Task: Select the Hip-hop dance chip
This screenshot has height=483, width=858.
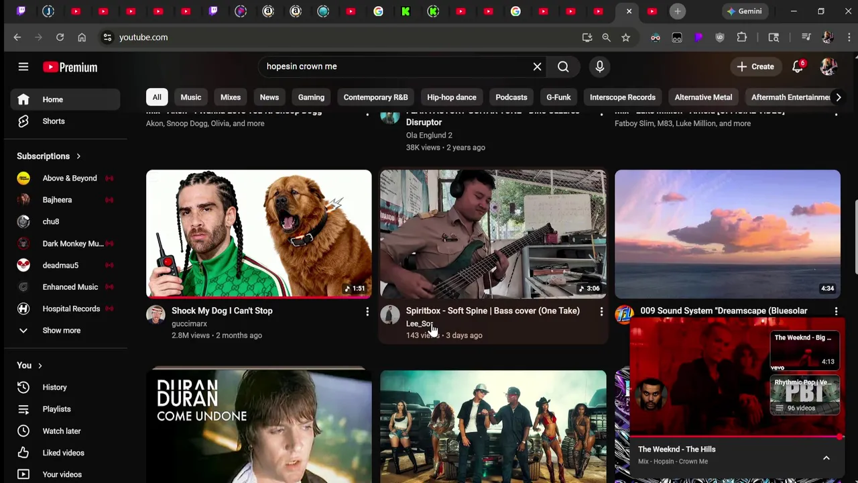Action: pyautogui.click(x=452, y=97)
